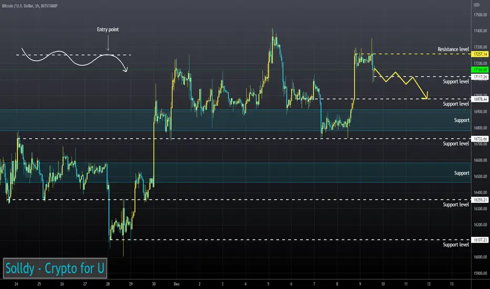The image size is (490, 289).
Task: Click the 15900.00 price axis label
Action: tap(481, 273)
